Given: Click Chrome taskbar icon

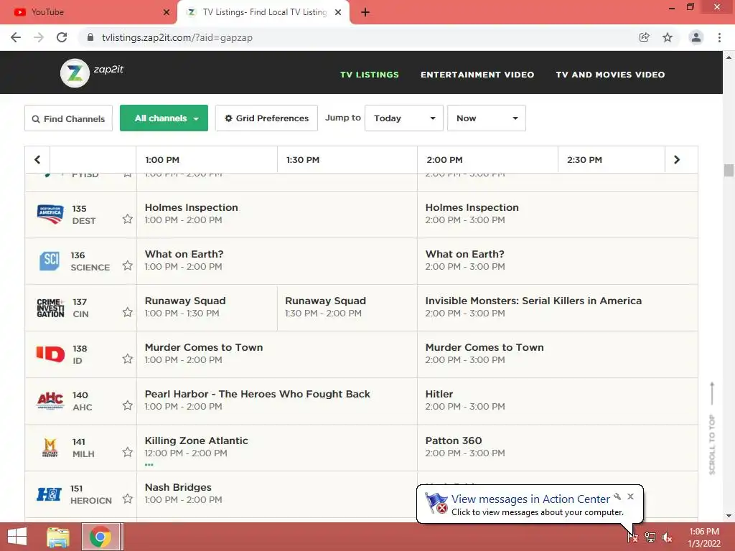Looking at the screenshot, I should tap(100, 537).
